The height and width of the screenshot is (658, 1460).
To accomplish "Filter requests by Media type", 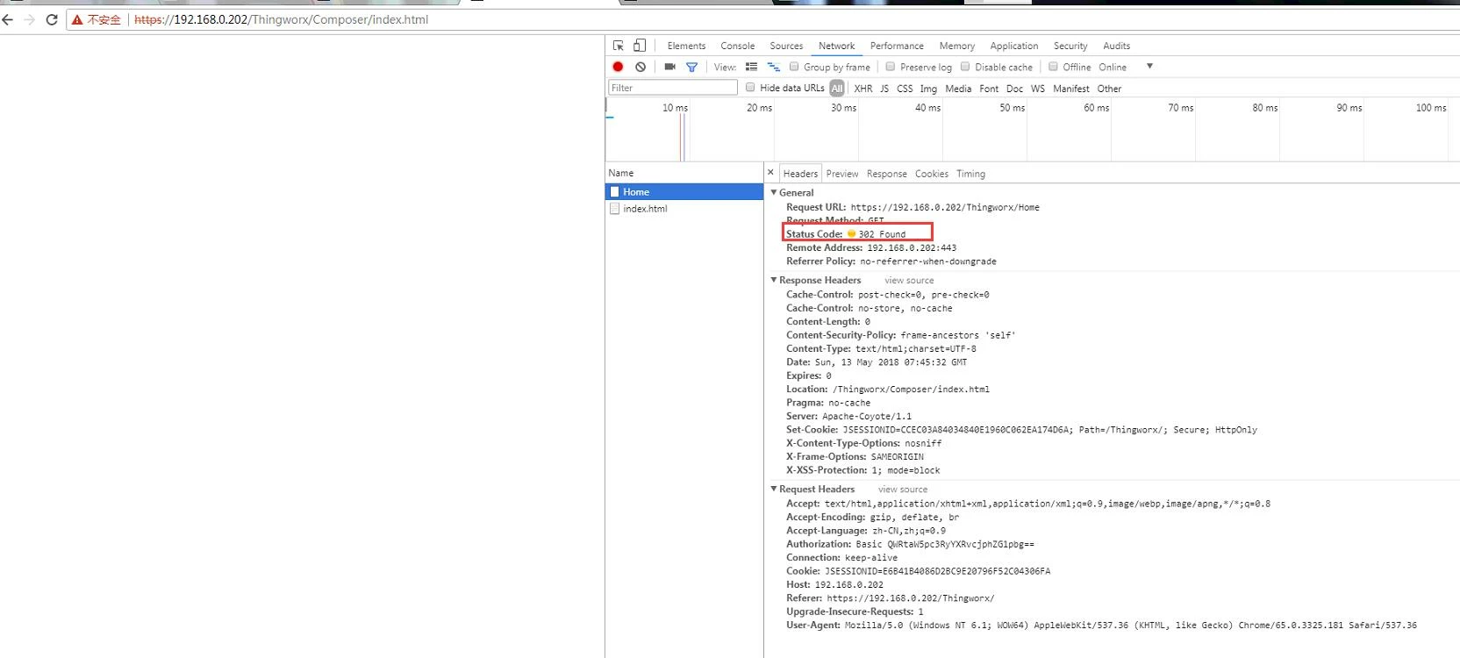I will pos(958,89).
